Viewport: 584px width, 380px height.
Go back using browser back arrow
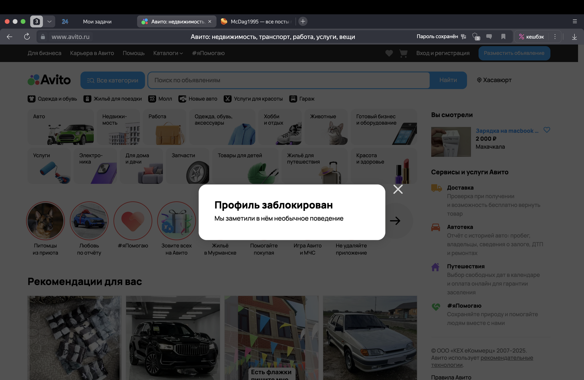[x=10, y=37]
